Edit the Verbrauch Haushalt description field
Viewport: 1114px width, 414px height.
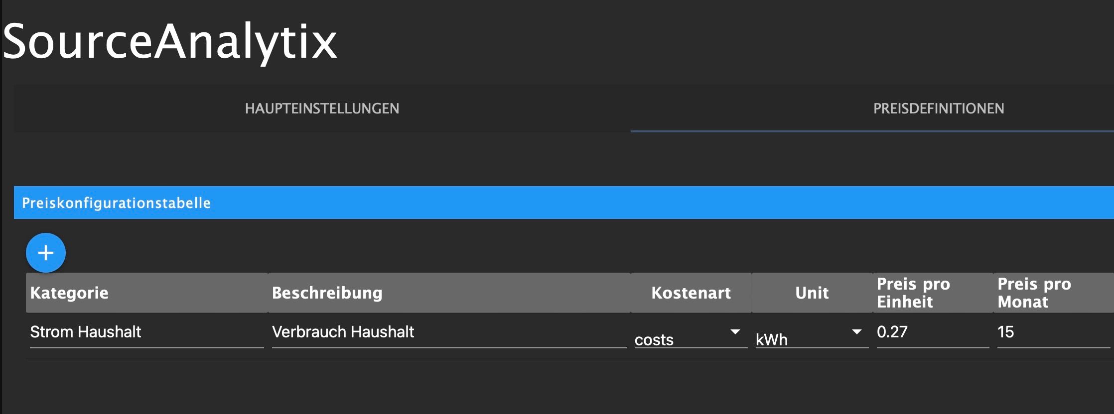(x=448, y=332)
